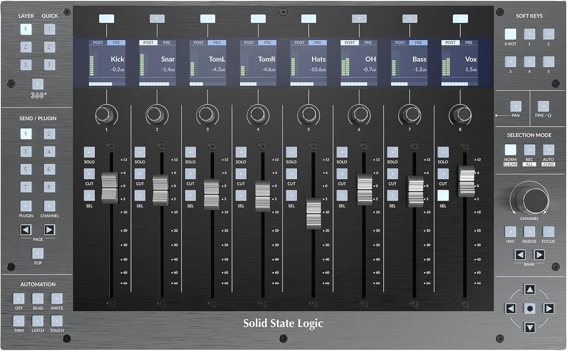Switch the Snar channel to PRE metering

pos(166,42)
